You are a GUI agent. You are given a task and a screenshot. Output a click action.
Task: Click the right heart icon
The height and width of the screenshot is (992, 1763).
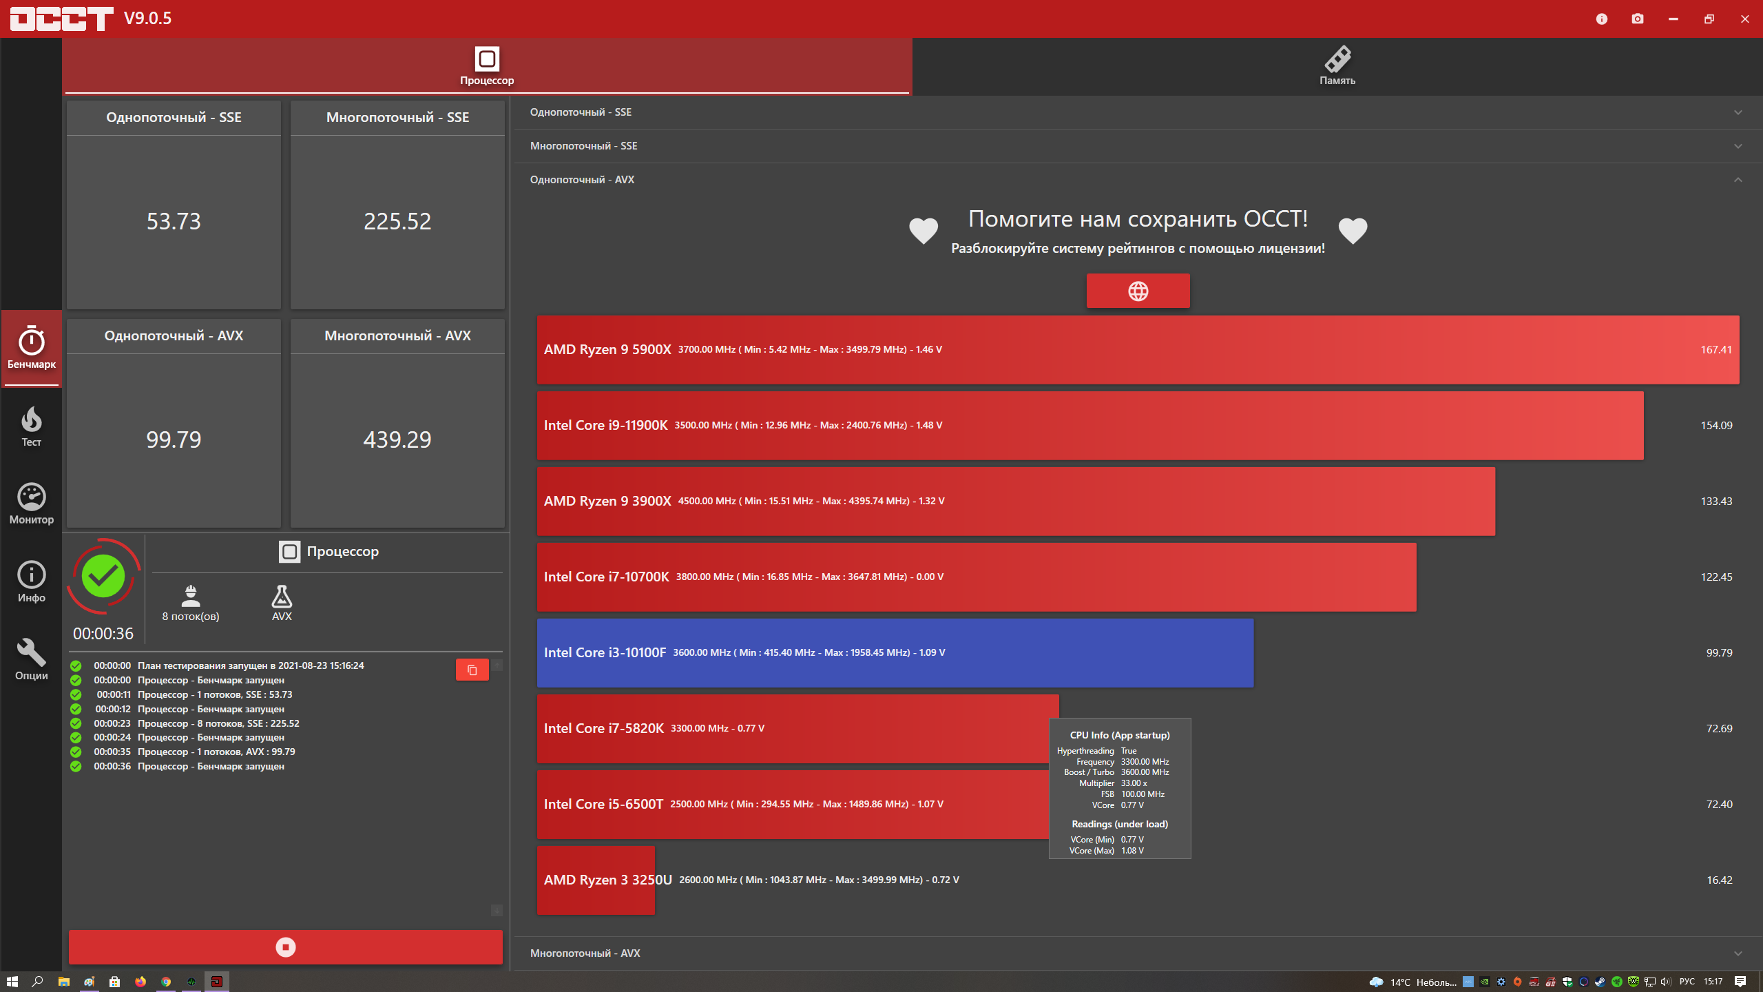[x=1353, y=231]
